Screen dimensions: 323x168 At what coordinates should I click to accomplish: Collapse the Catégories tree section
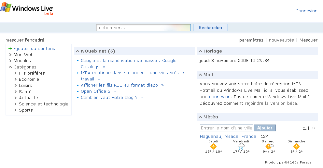tap(10, 67)
